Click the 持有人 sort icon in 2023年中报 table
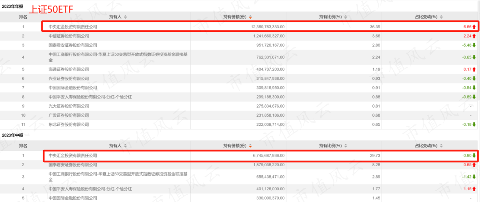 point(125,146)
